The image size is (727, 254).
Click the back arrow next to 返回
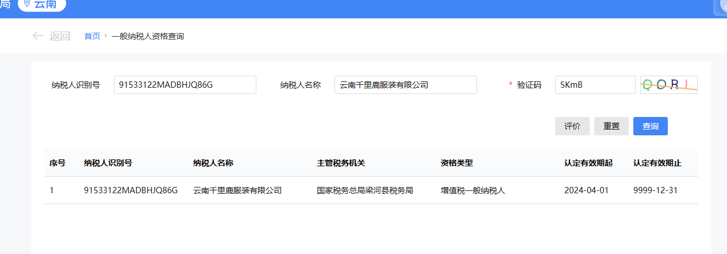pyautogui.click(x=38, y=36)
